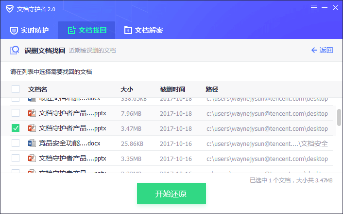The image size is (343, 214).
Task: Sort by 被删时间 column header
Action: pyautogui.click(x=172, y=89)
